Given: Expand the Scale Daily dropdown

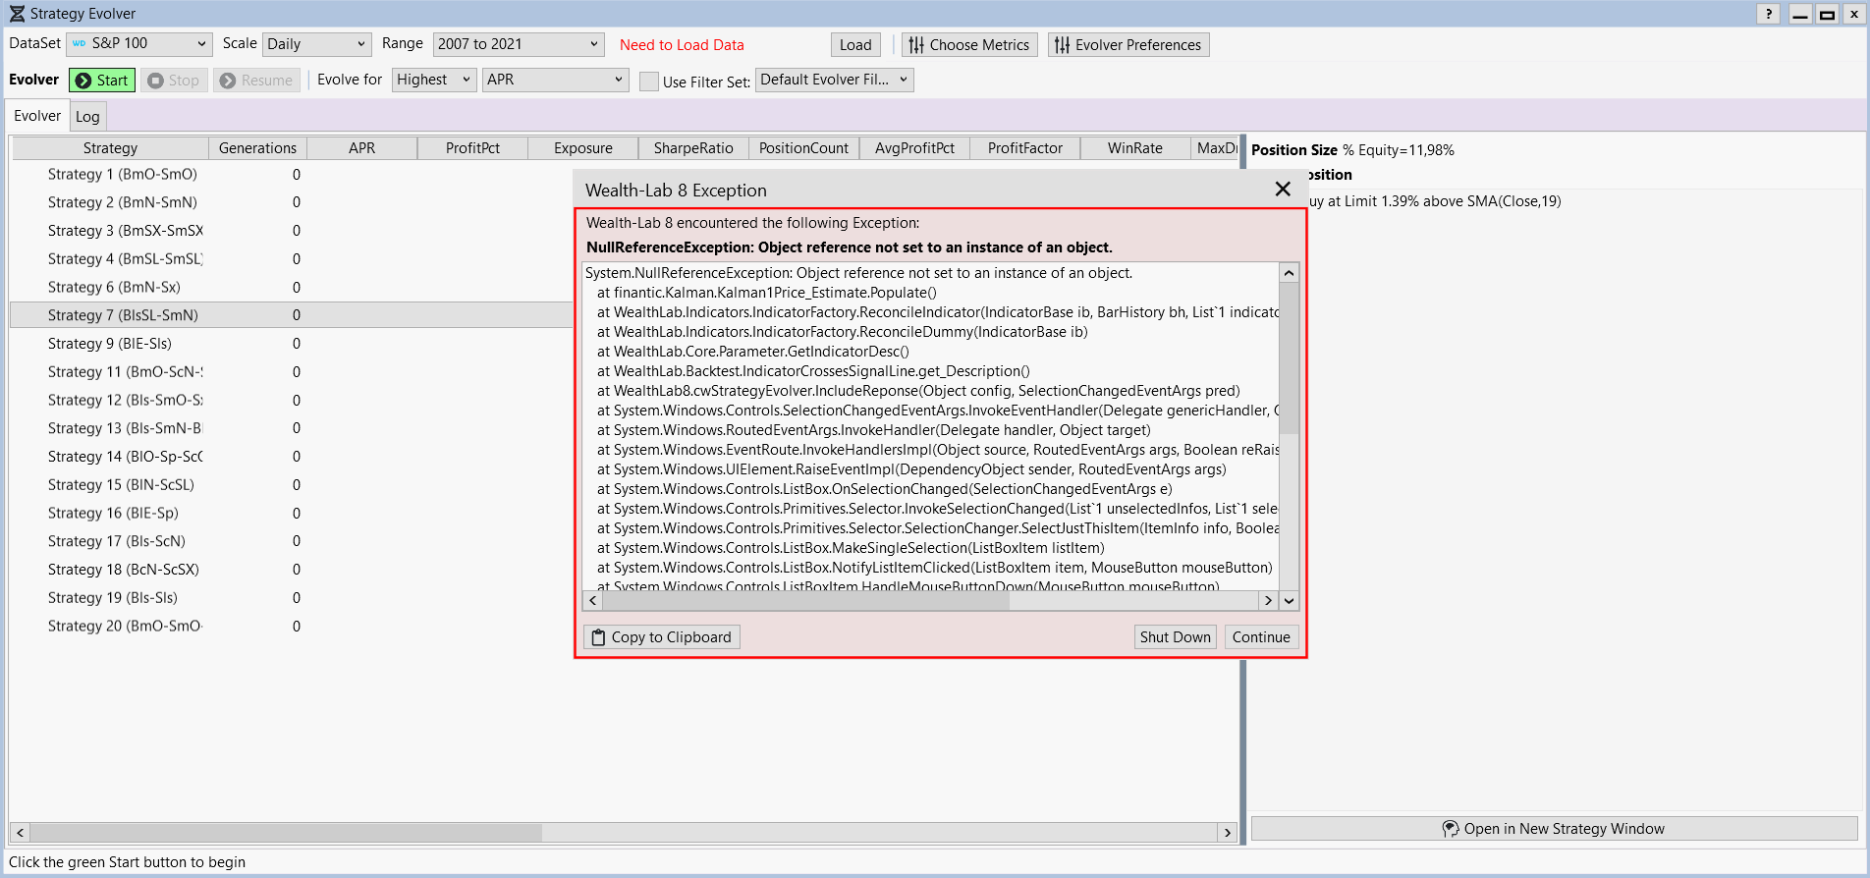Looking at the screenshot, I should [x=316, y=44].
